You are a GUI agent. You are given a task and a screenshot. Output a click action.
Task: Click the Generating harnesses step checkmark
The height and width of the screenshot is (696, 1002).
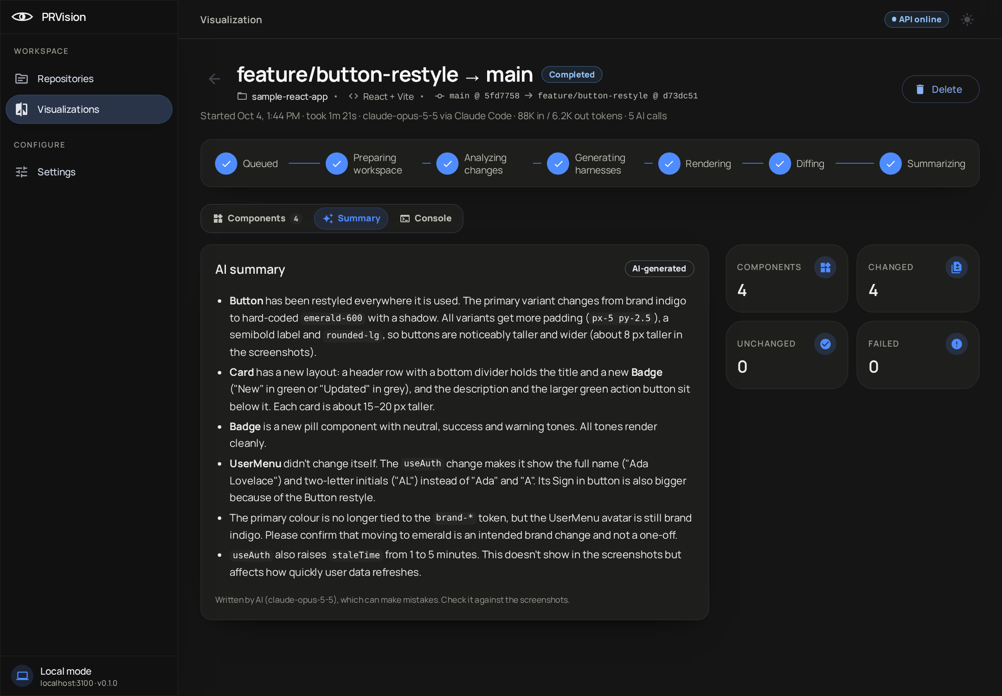click(x=558, y=164)
